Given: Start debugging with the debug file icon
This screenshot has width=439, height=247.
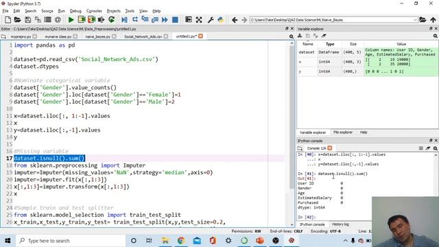Looking at the screenshot, I should tap(124, 20).
